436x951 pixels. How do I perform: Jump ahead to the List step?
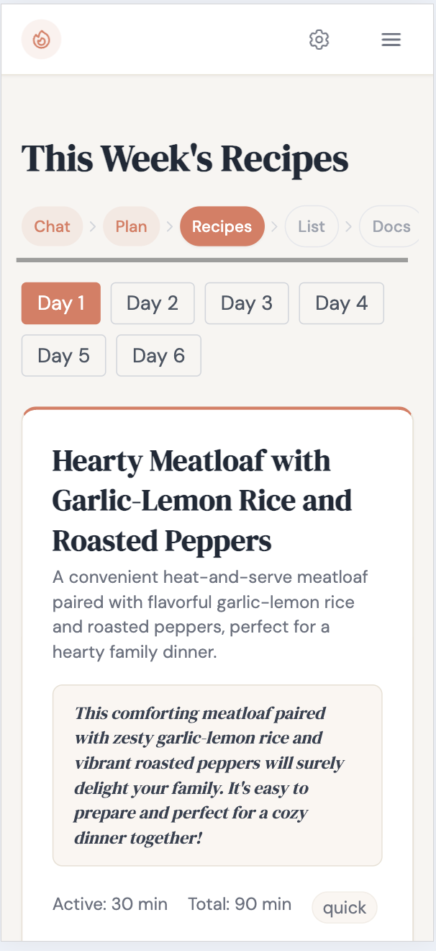312,226
